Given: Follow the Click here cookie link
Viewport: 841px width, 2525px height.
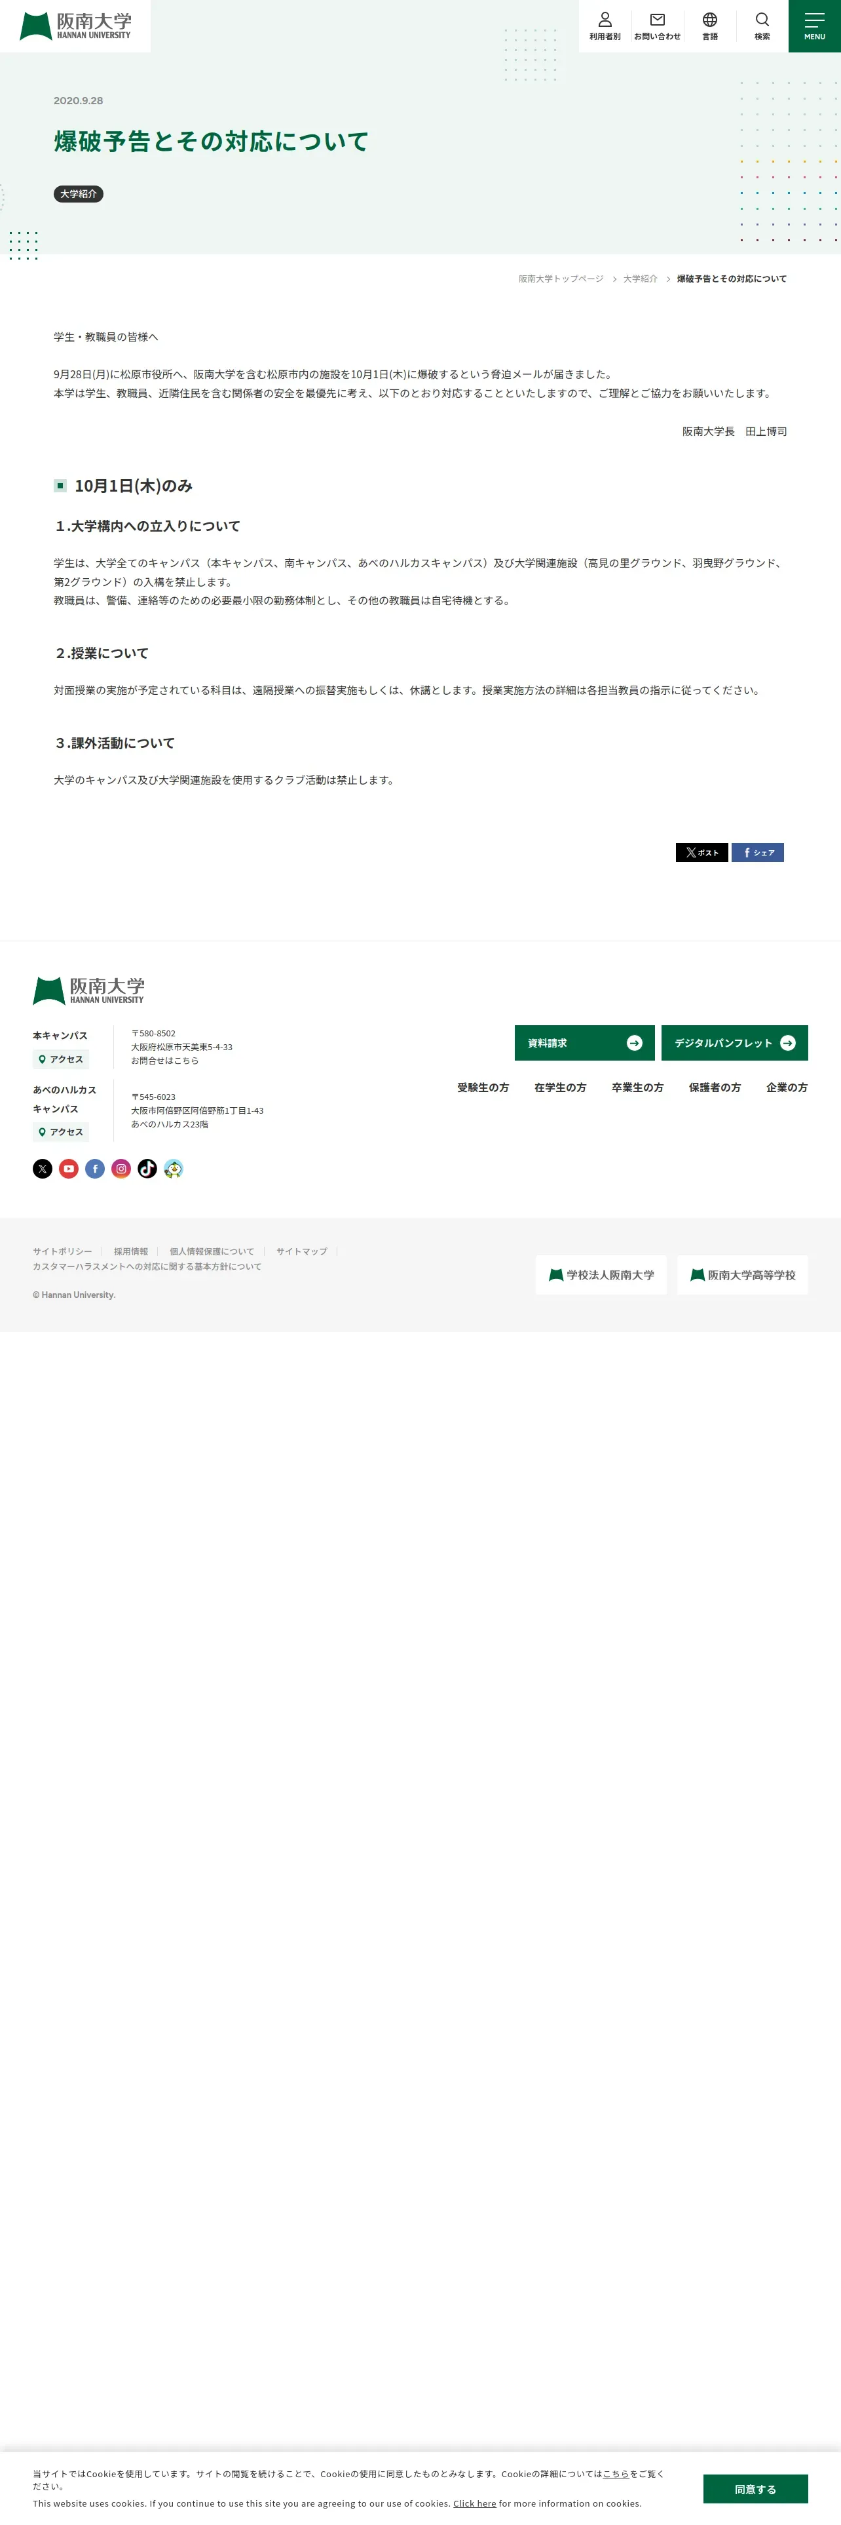Looking at the screenshot, I should tap(475, 2503).
